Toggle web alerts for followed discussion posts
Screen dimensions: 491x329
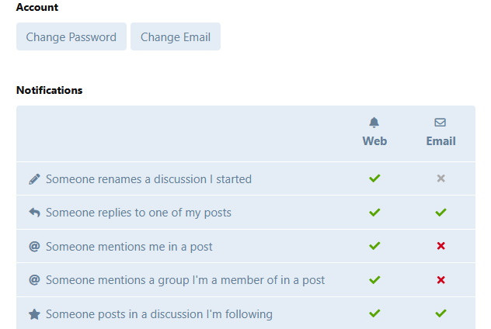coord(374,313)
